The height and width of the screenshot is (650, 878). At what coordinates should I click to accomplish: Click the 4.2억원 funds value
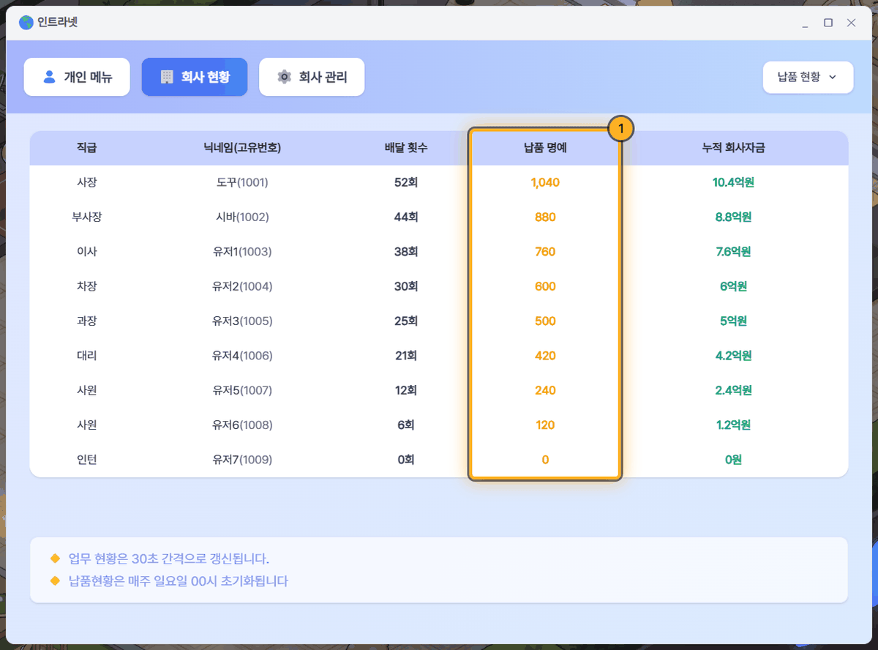coord(734,356)
